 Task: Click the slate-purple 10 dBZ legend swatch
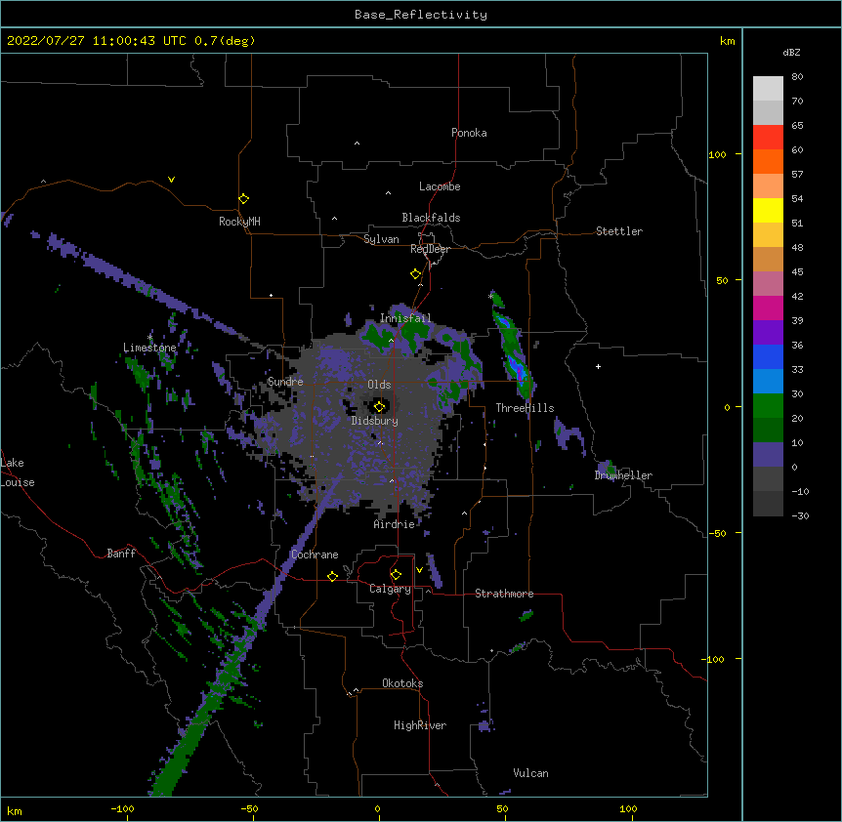pyautogui.click(x=768, y=455)
